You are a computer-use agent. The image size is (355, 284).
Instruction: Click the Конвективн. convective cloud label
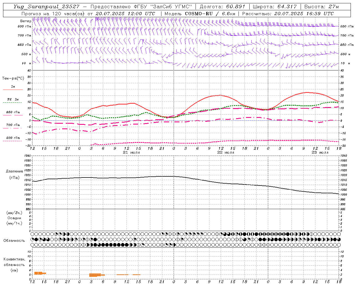(x=14, y=259)
